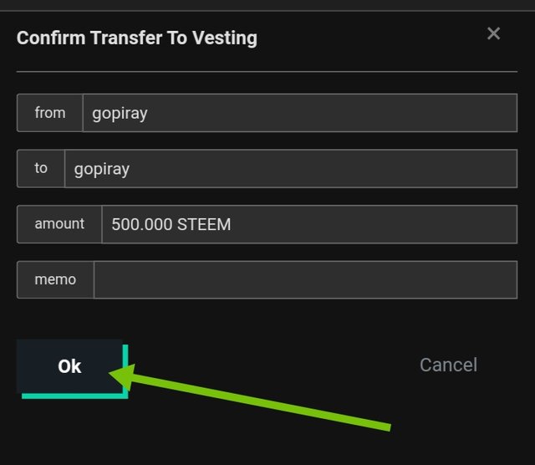
Task: Close the Confirm Transfer To Vesting dialog
Action: tap(493, 33)
